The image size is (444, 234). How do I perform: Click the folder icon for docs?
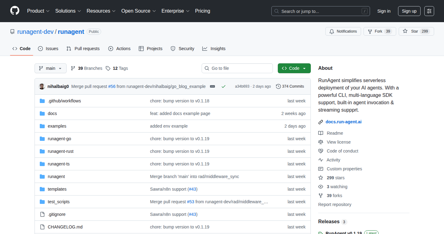tap(42, 113)
